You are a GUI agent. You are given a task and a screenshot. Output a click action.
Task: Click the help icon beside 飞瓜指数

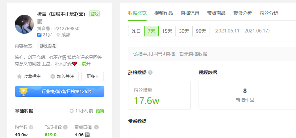coord(65,127)
